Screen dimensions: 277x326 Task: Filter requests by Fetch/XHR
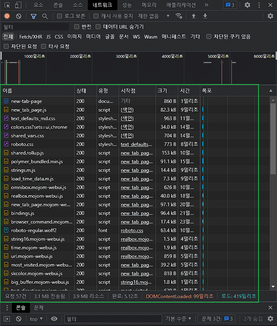(x=31, y=37)
